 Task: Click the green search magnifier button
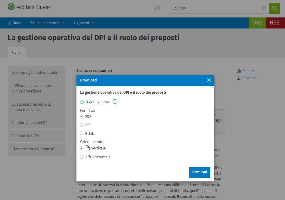coord(274,8)
